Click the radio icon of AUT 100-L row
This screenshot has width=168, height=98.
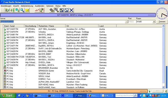[5, 29]
